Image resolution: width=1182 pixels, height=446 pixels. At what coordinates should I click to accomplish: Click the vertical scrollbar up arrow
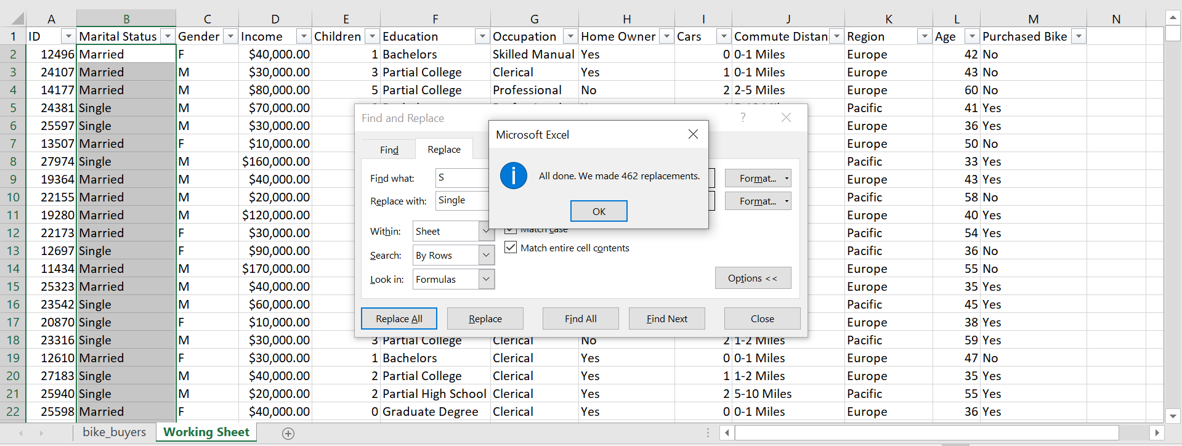[x=1173, y=17]
